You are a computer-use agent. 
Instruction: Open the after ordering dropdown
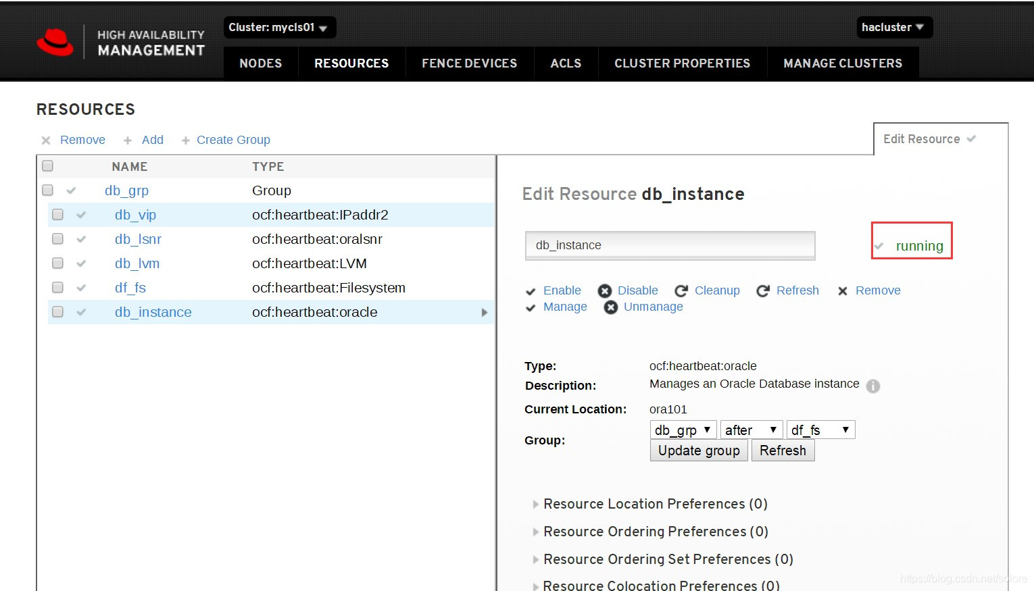(x=751, y=430)
